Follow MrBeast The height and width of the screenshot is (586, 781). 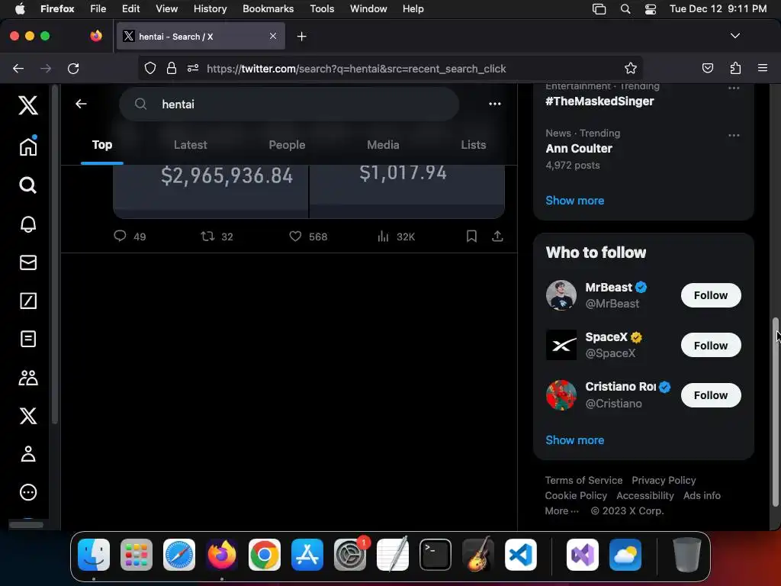pos(711,295)
